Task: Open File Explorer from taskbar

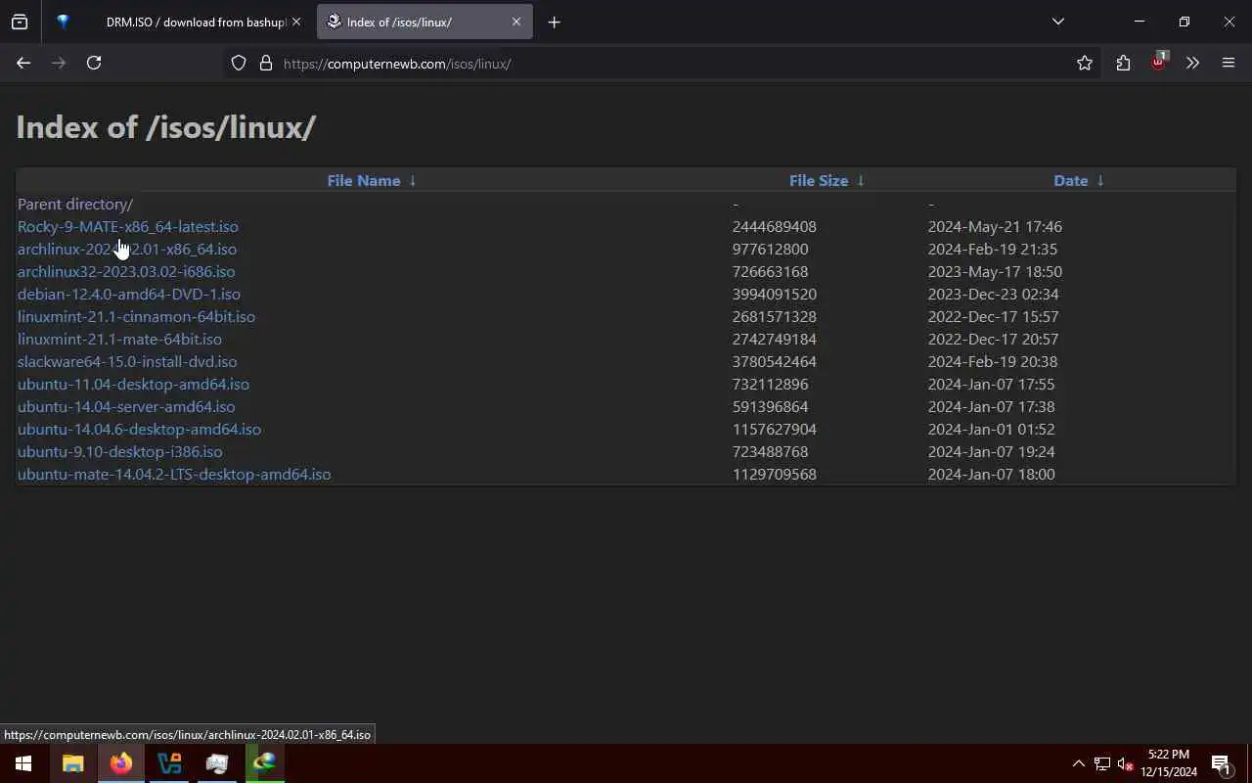Action: coord(72,763)
